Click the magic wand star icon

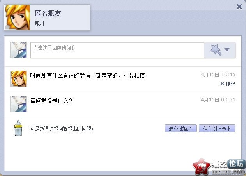216,50
